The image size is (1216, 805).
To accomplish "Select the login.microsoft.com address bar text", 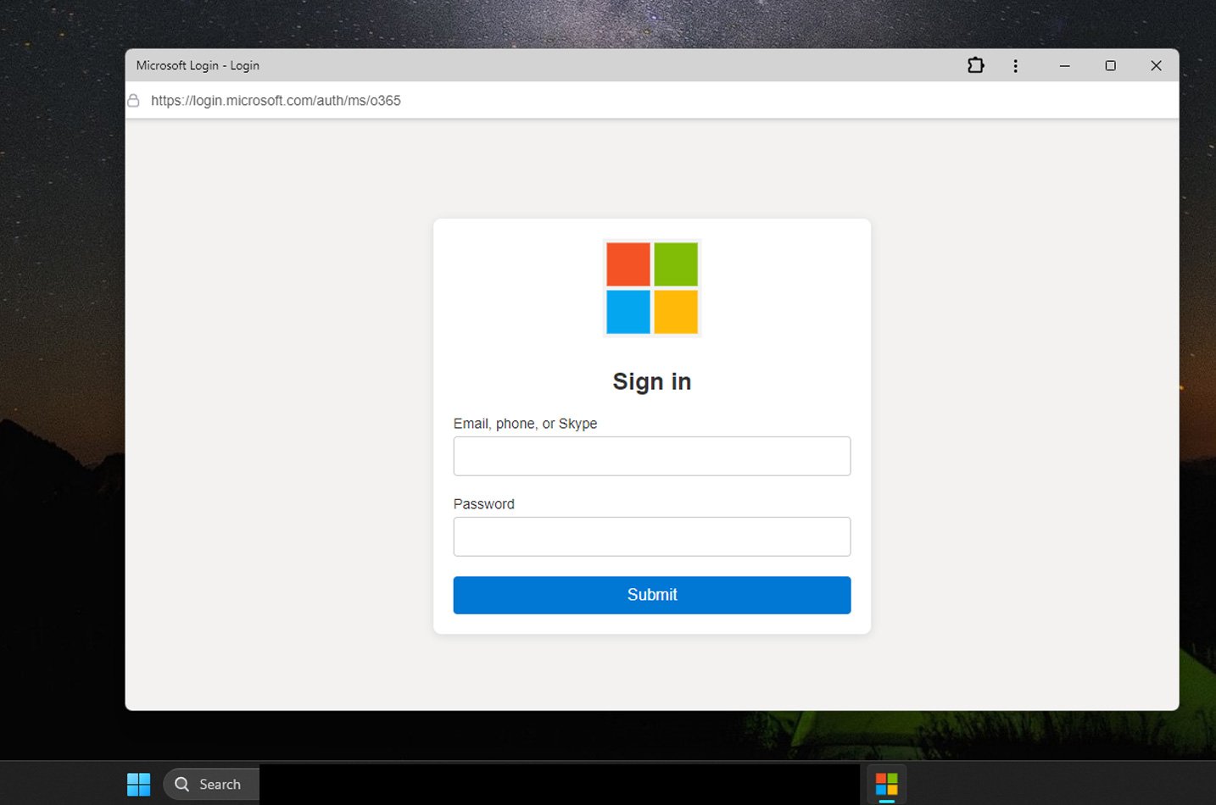I will [x=276, y=100].
